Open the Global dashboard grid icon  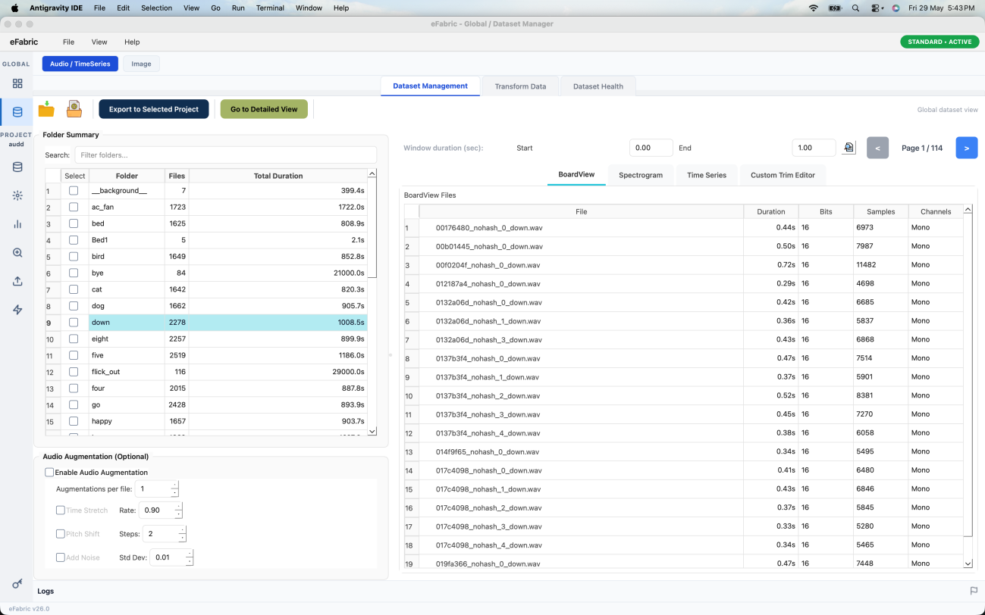click(x=17, y=83)
